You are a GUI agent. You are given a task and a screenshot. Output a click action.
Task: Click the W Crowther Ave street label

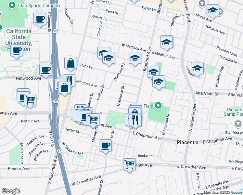[x=86, y=180]
